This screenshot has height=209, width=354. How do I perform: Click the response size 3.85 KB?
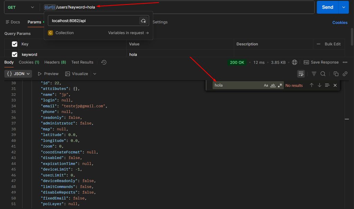click(278, 63)
